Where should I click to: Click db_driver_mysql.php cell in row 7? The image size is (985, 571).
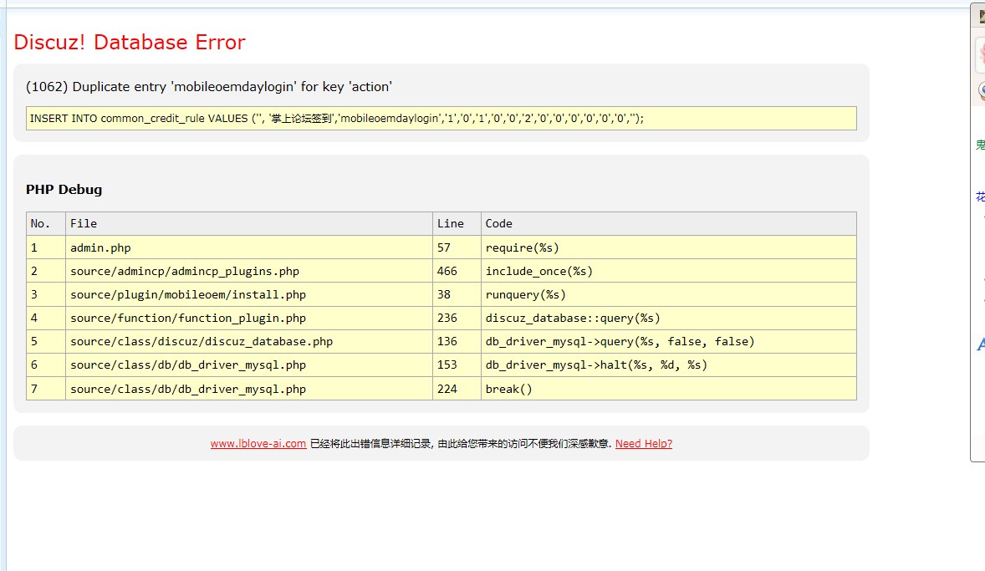(249, 389)
